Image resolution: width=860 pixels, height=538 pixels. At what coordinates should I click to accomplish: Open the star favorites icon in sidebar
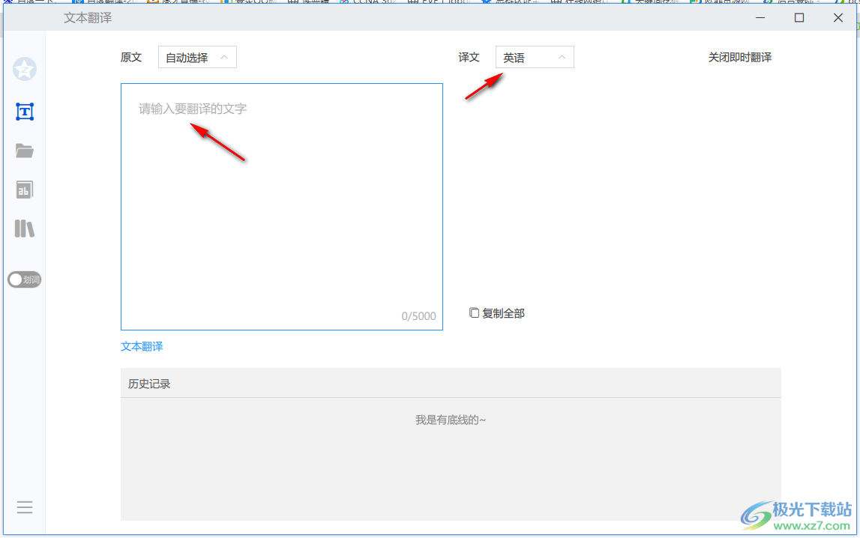pyautogui.click(x=25, y=69)
